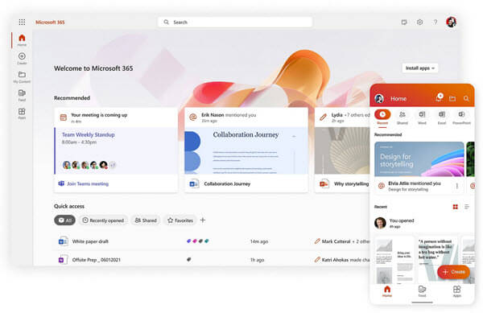This screenshot has width=483, height=313.
Task: Tap Home in mobile bottom bar
Action: (387, 291)
